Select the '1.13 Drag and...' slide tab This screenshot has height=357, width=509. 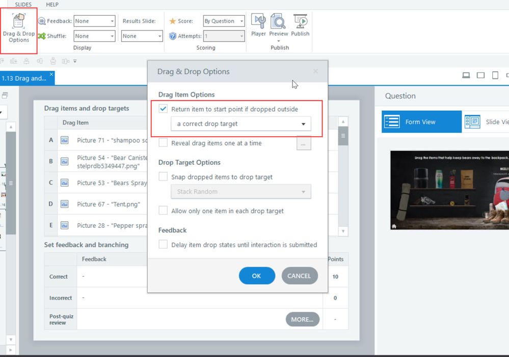coord(24,78)
